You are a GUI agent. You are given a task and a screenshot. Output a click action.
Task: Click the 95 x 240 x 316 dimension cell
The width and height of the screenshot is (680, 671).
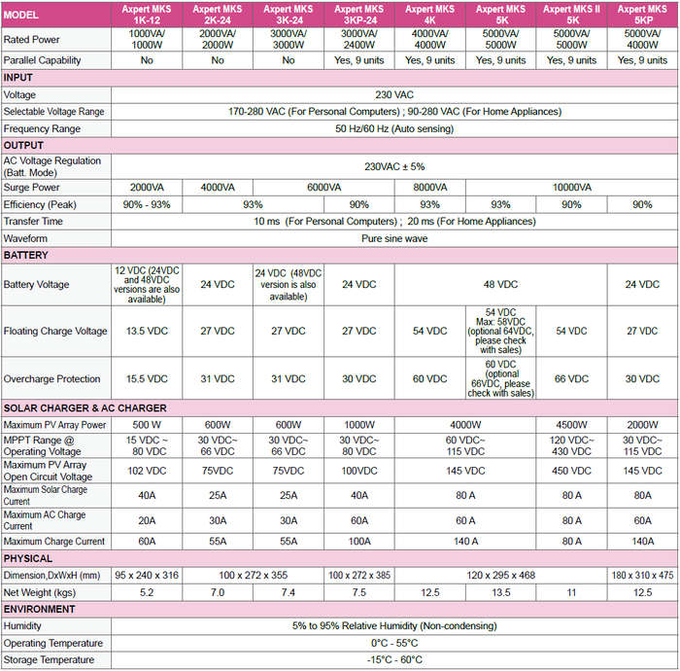point(147,576)
